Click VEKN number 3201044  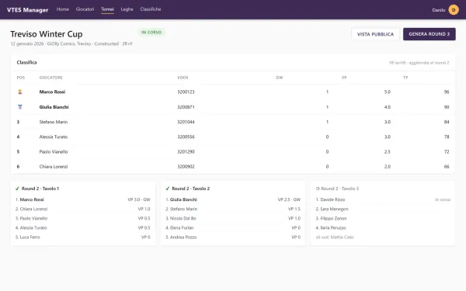(186, 122)
